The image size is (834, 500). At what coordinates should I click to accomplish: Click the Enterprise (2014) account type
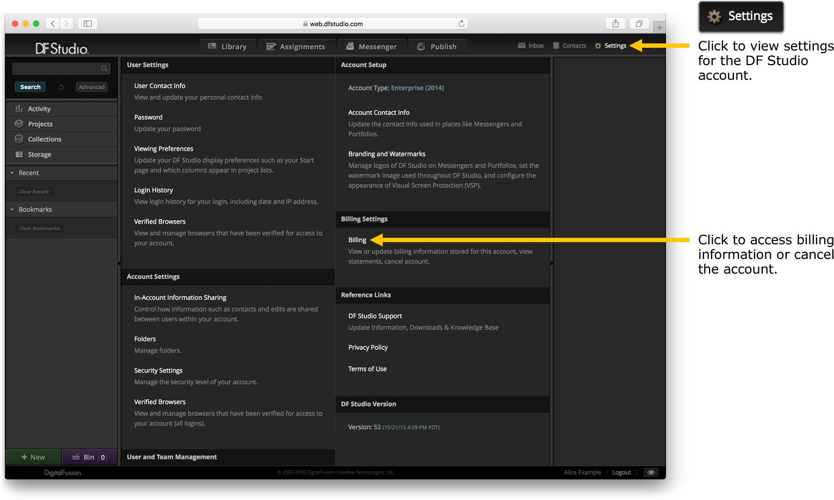click(x=418, y=88)
